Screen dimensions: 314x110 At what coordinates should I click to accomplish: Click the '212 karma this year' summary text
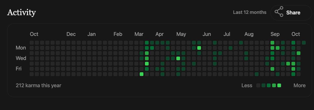pyautogui.click(x=38, y=85)
